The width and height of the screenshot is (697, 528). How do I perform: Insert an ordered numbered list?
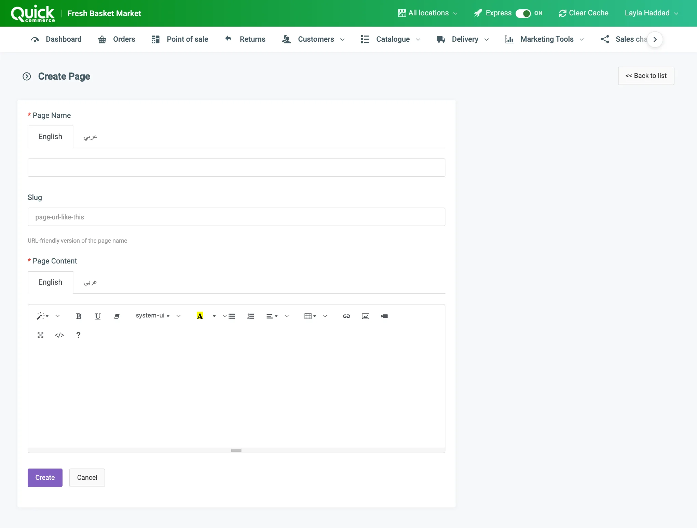[251, 316]
